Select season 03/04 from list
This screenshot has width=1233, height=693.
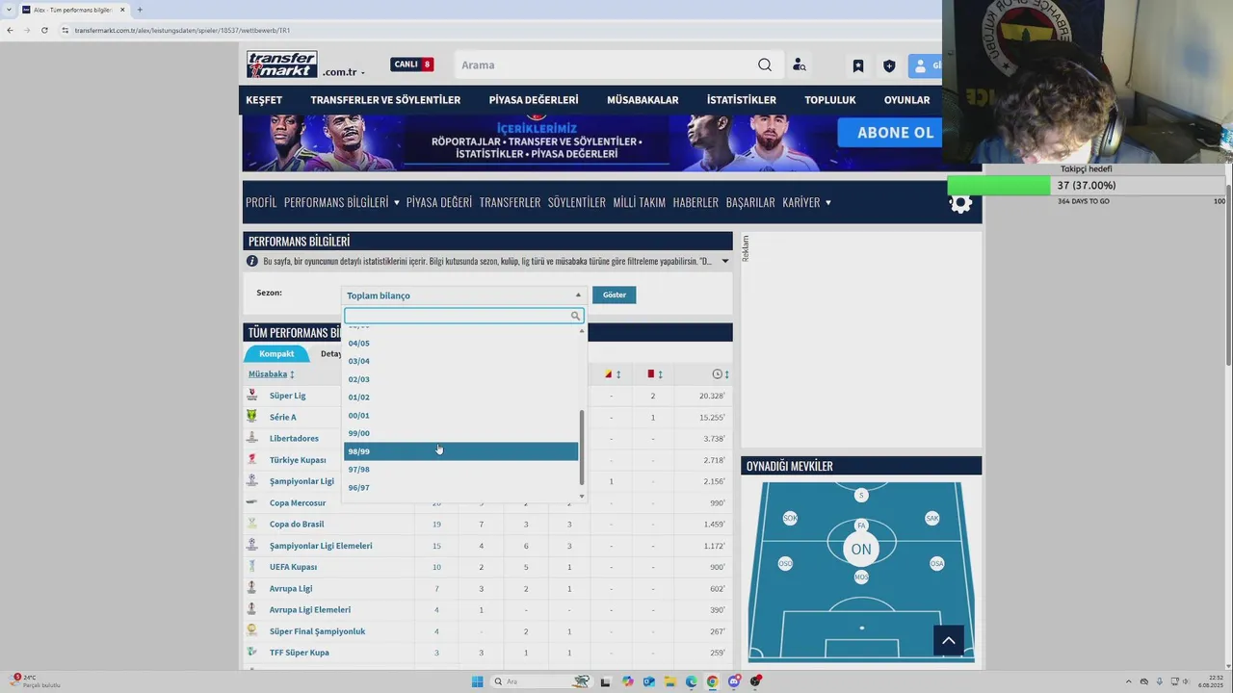coord(460,361)
